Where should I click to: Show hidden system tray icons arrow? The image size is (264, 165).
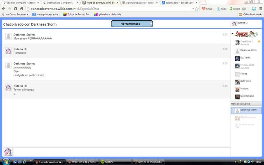coord(236,162)
